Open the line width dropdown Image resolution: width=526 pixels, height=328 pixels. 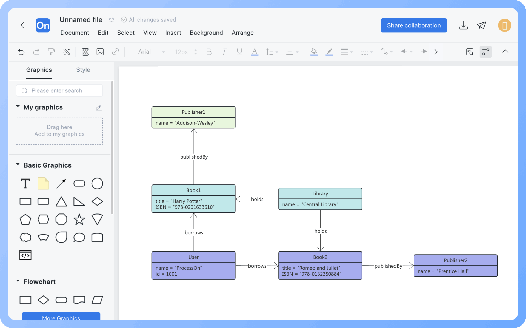(x=347, y=52)
